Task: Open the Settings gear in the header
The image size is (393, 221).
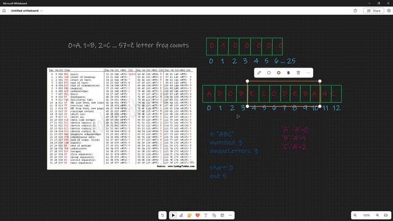Action: click(x=389, y=11)
